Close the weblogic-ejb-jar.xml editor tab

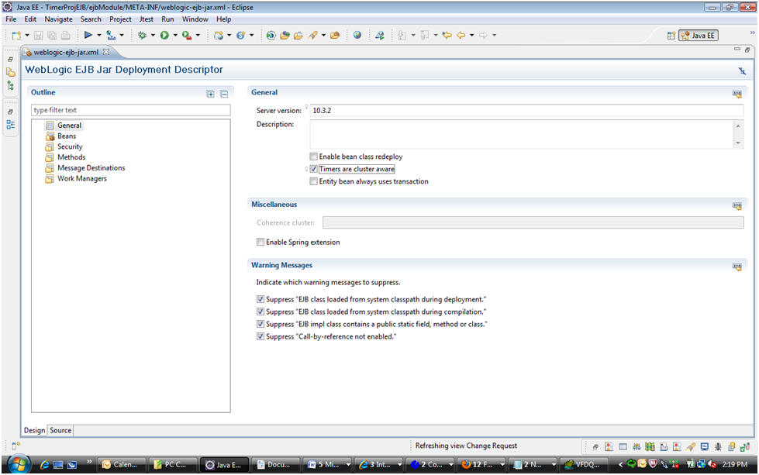coord(106,52)
